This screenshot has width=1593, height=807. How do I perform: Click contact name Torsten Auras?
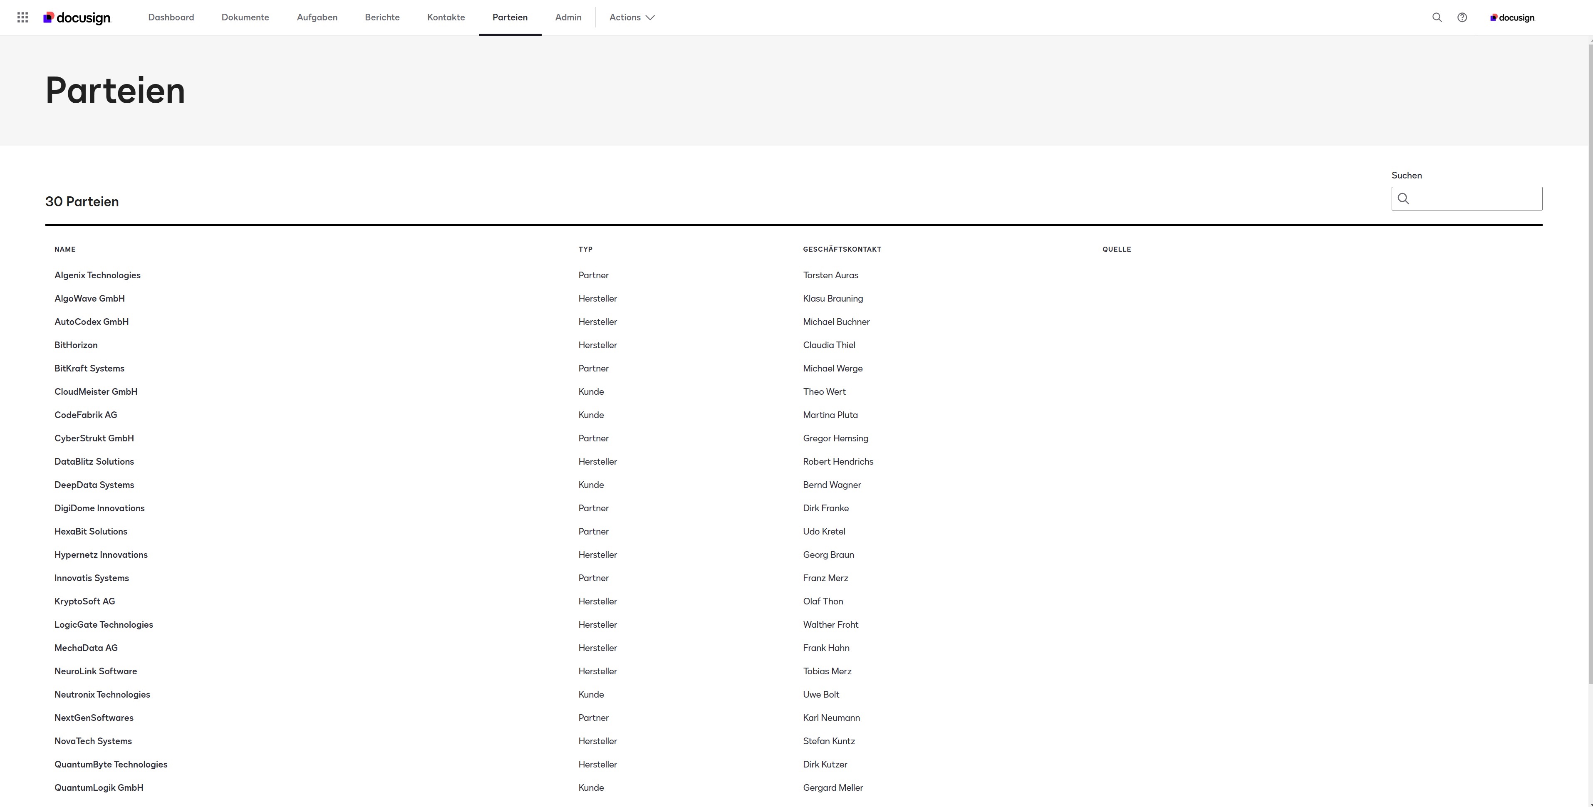pos(830,275)
